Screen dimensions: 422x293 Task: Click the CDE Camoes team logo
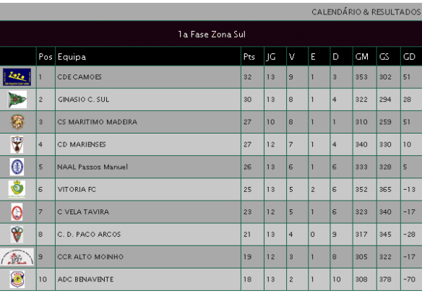17,77
